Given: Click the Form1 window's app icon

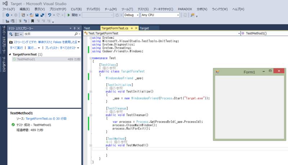Looking at the screenshot, I should click(217, 72).
